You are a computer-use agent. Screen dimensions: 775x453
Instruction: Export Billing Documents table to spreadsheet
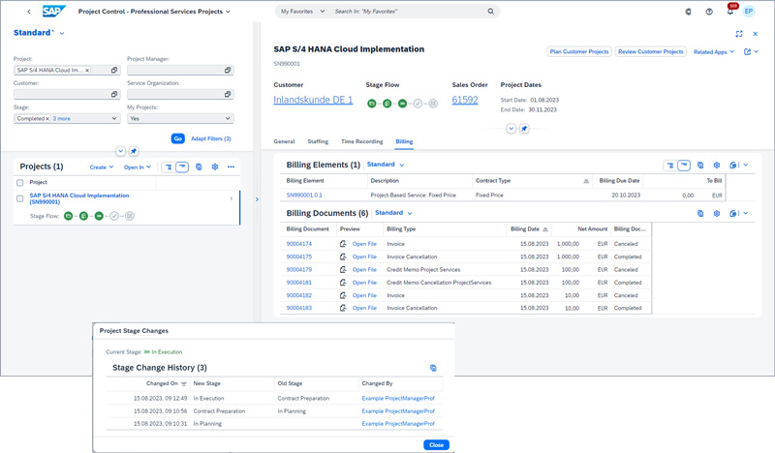tap(734, 213)
